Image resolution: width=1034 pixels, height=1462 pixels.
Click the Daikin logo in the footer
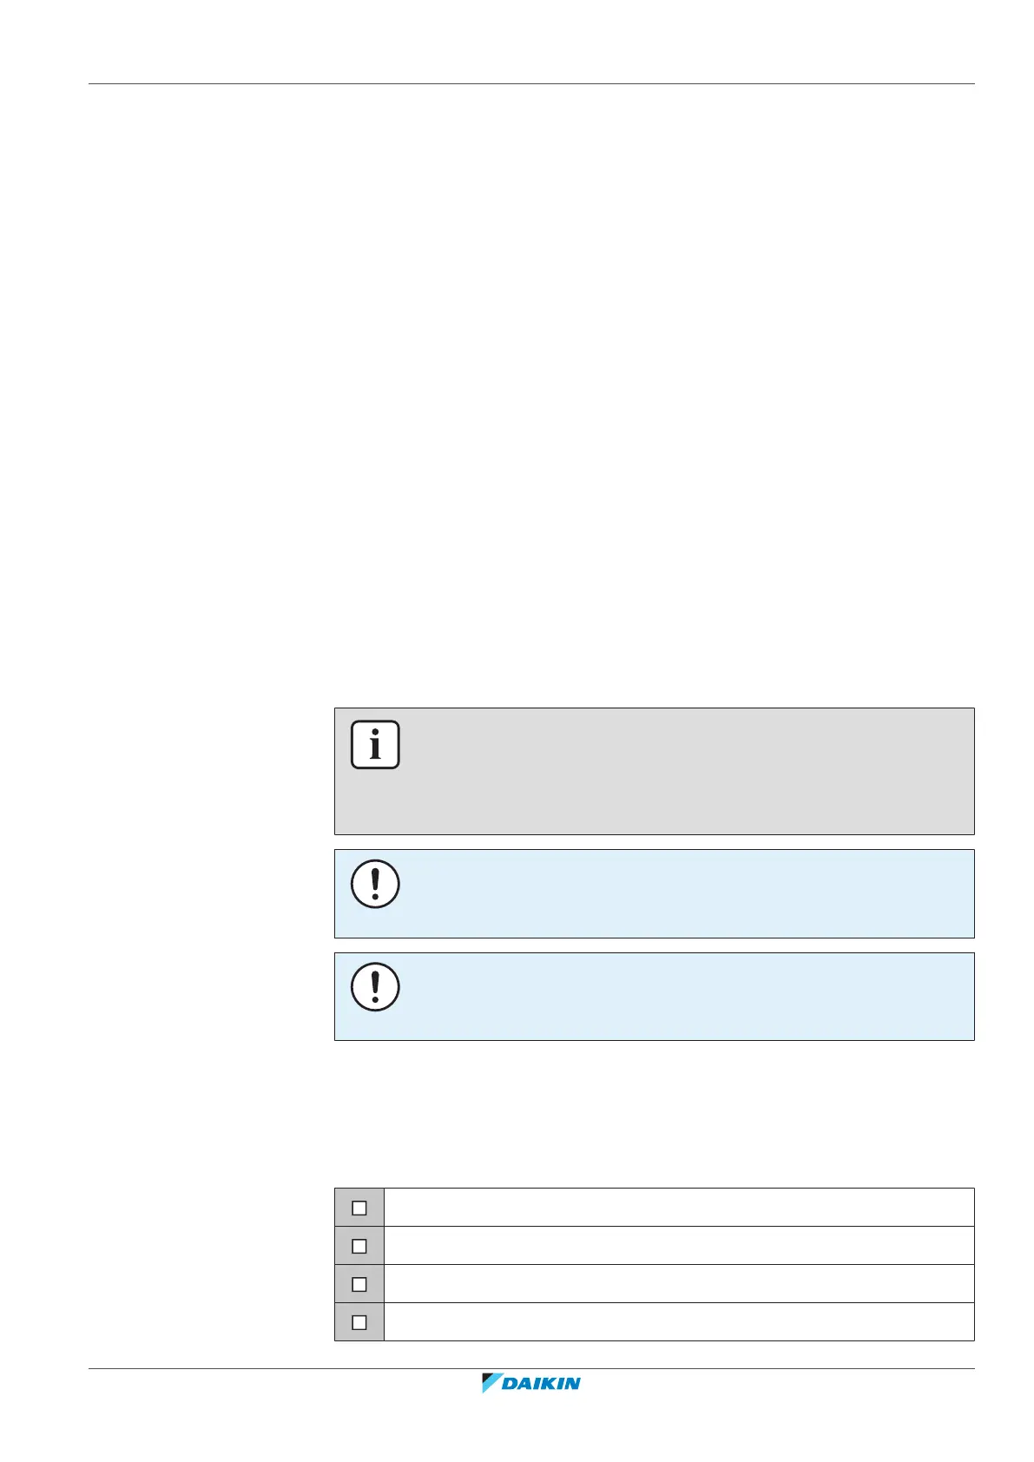(x=531, y=1383)
